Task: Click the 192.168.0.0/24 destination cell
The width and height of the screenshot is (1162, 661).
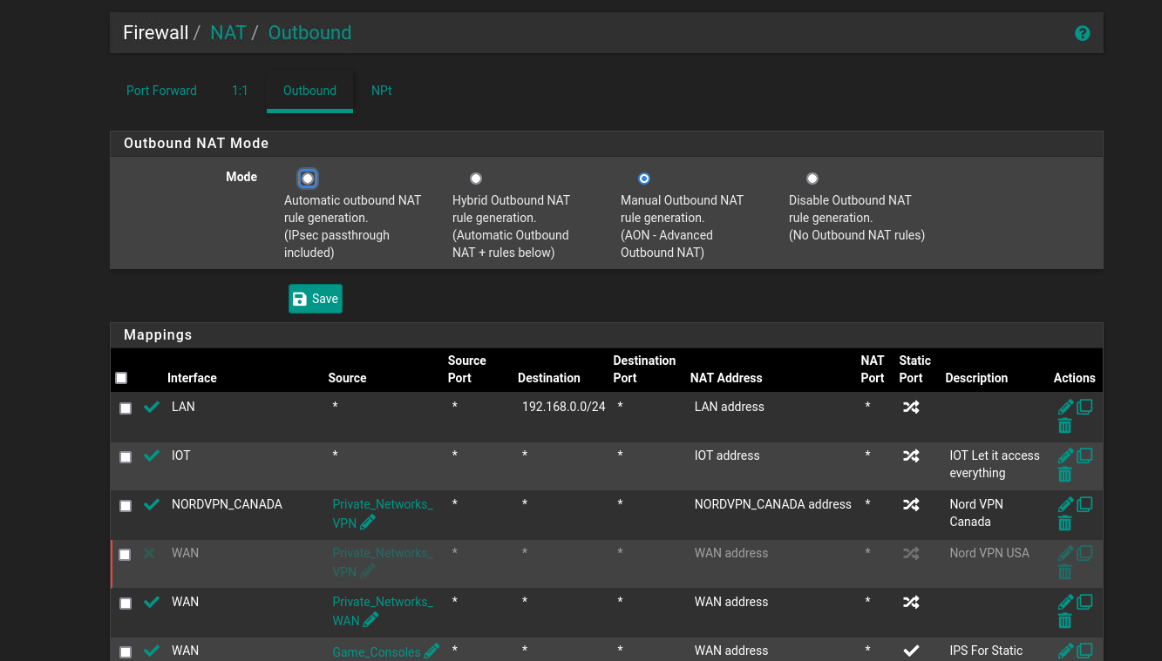Action: [563, 407]
